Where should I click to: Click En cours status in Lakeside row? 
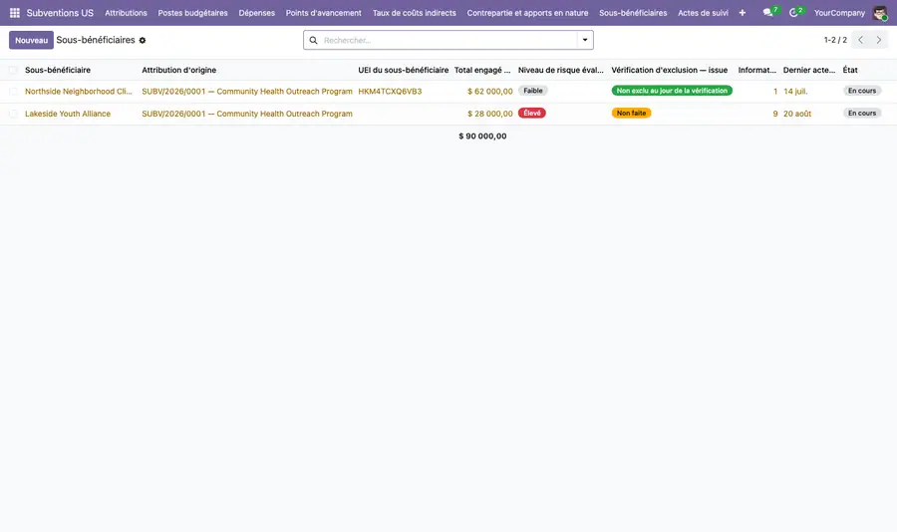click(x=862, y=113)
